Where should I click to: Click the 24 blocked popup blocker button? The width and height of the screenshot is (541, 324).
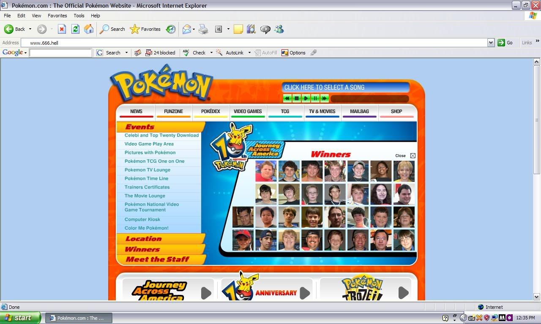160,53
